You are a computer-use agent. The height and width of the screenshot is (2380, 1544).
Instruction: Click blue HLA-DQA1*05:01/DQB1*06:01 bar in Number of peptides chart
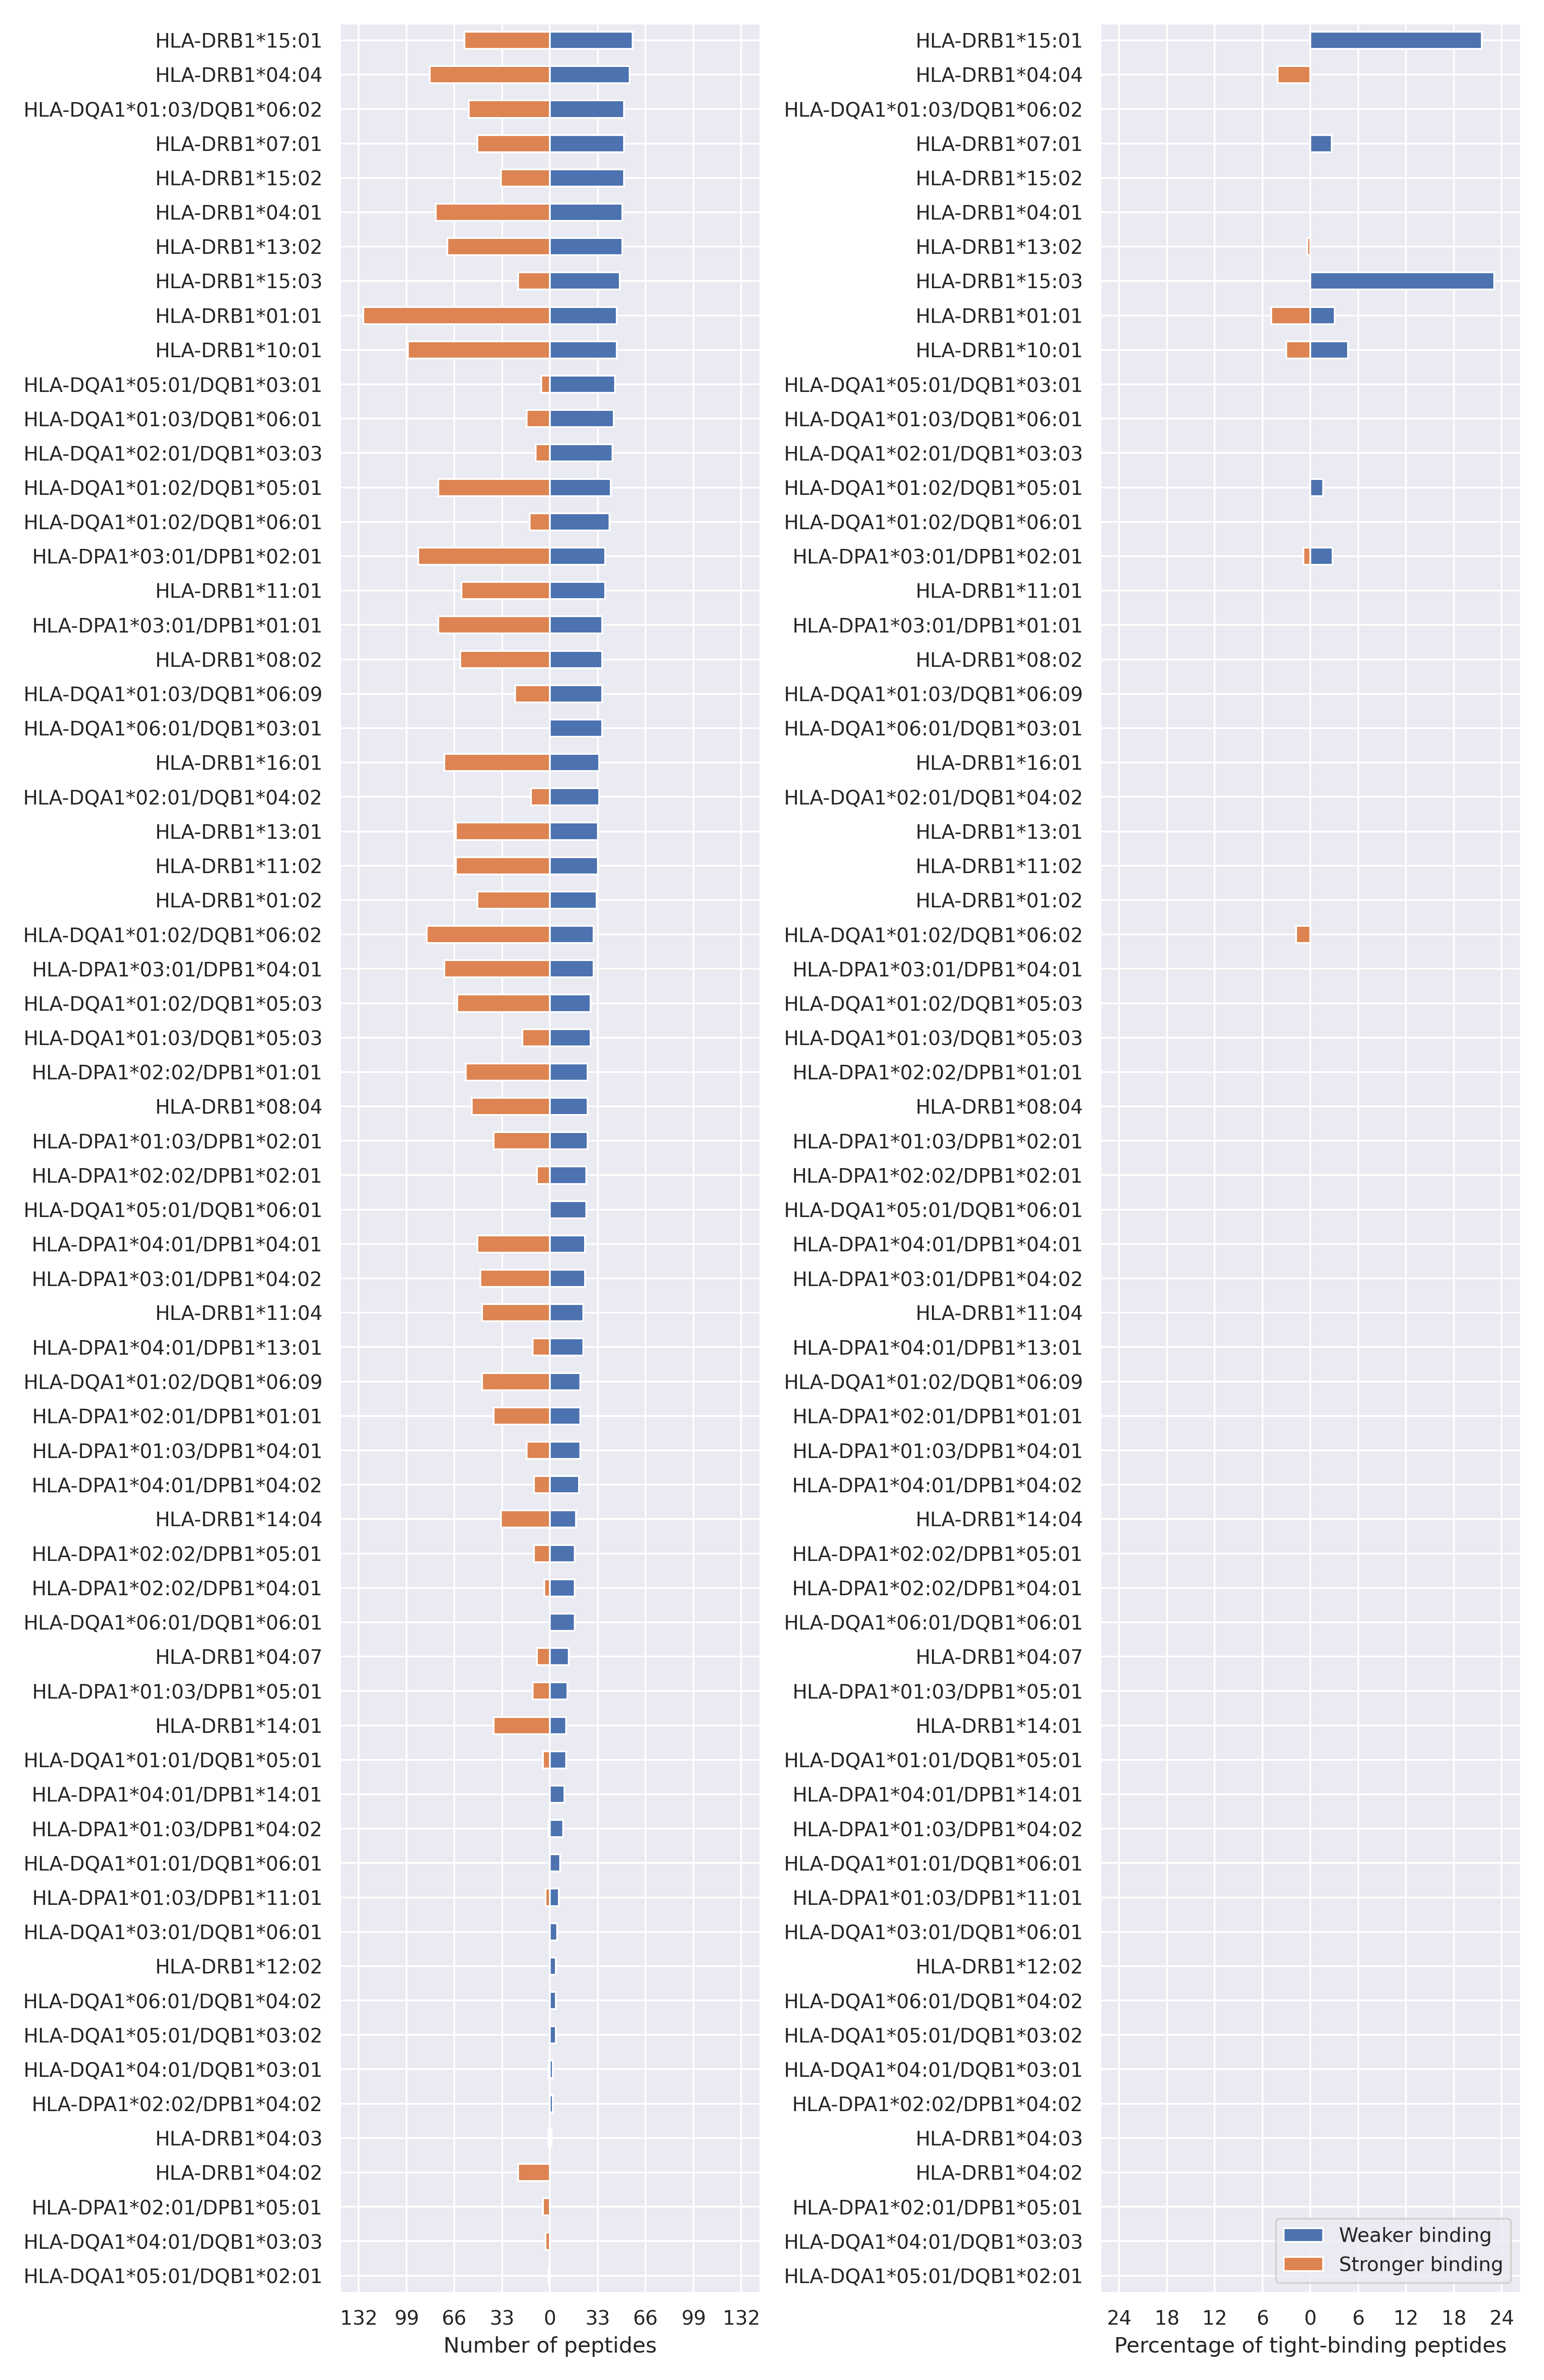[x=568, y=1210]
